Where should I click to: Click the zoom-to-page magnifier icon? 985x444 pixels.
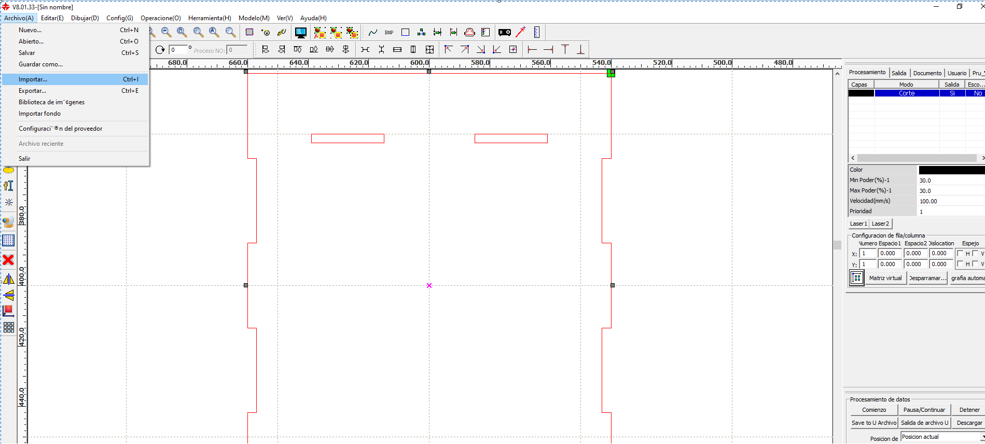coord(182,32)
